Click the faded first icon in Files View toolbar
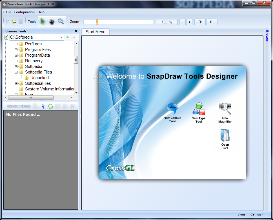The image size is (273, 220). (x=36, y=106)
